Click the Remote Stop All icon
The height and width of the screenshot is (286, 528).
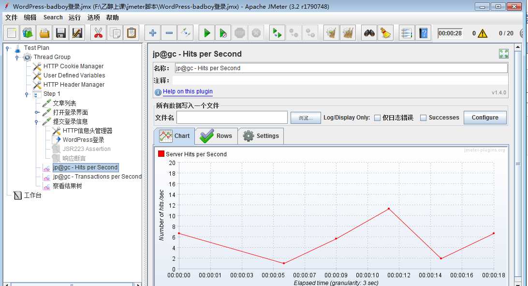(293, 33)
